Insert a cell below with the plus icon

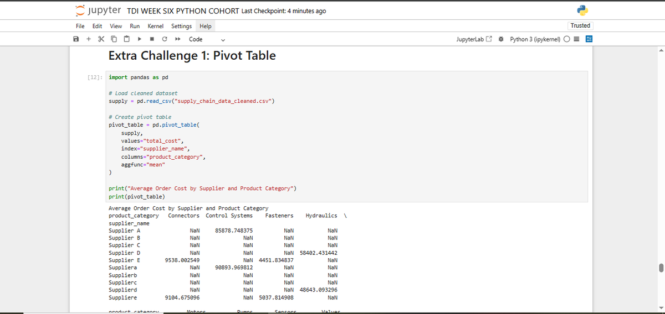pyautogui.click(x=89, y=39)
